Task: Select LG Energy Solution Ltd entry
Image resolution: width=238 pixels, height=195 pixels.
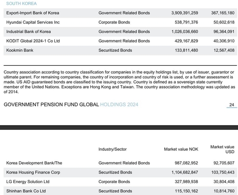Action: (28, 182)
